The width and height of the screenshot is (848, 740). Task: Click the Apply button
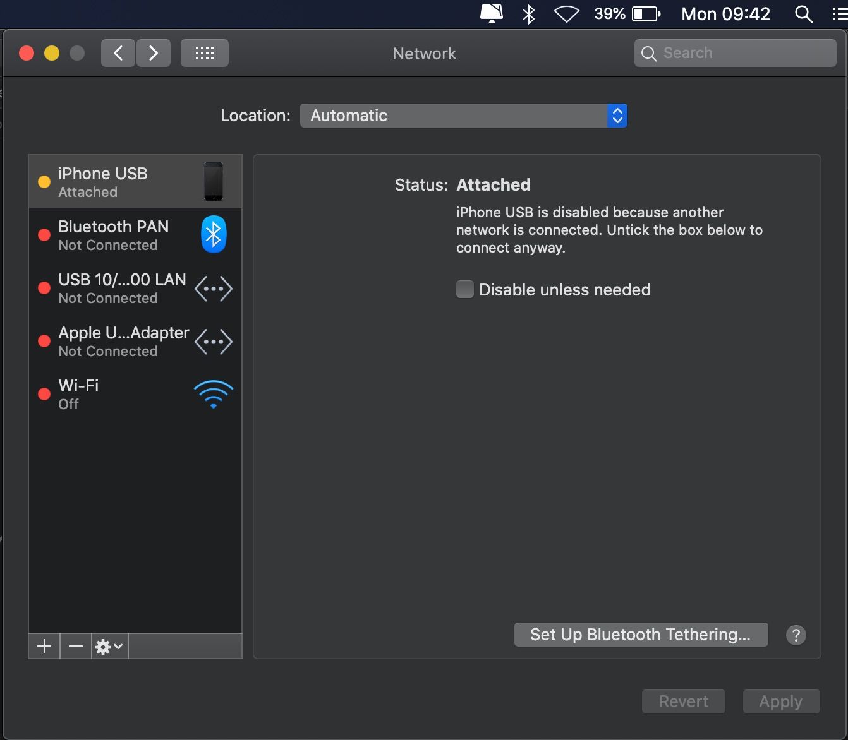pyautogui.click(x=781, y=701)
